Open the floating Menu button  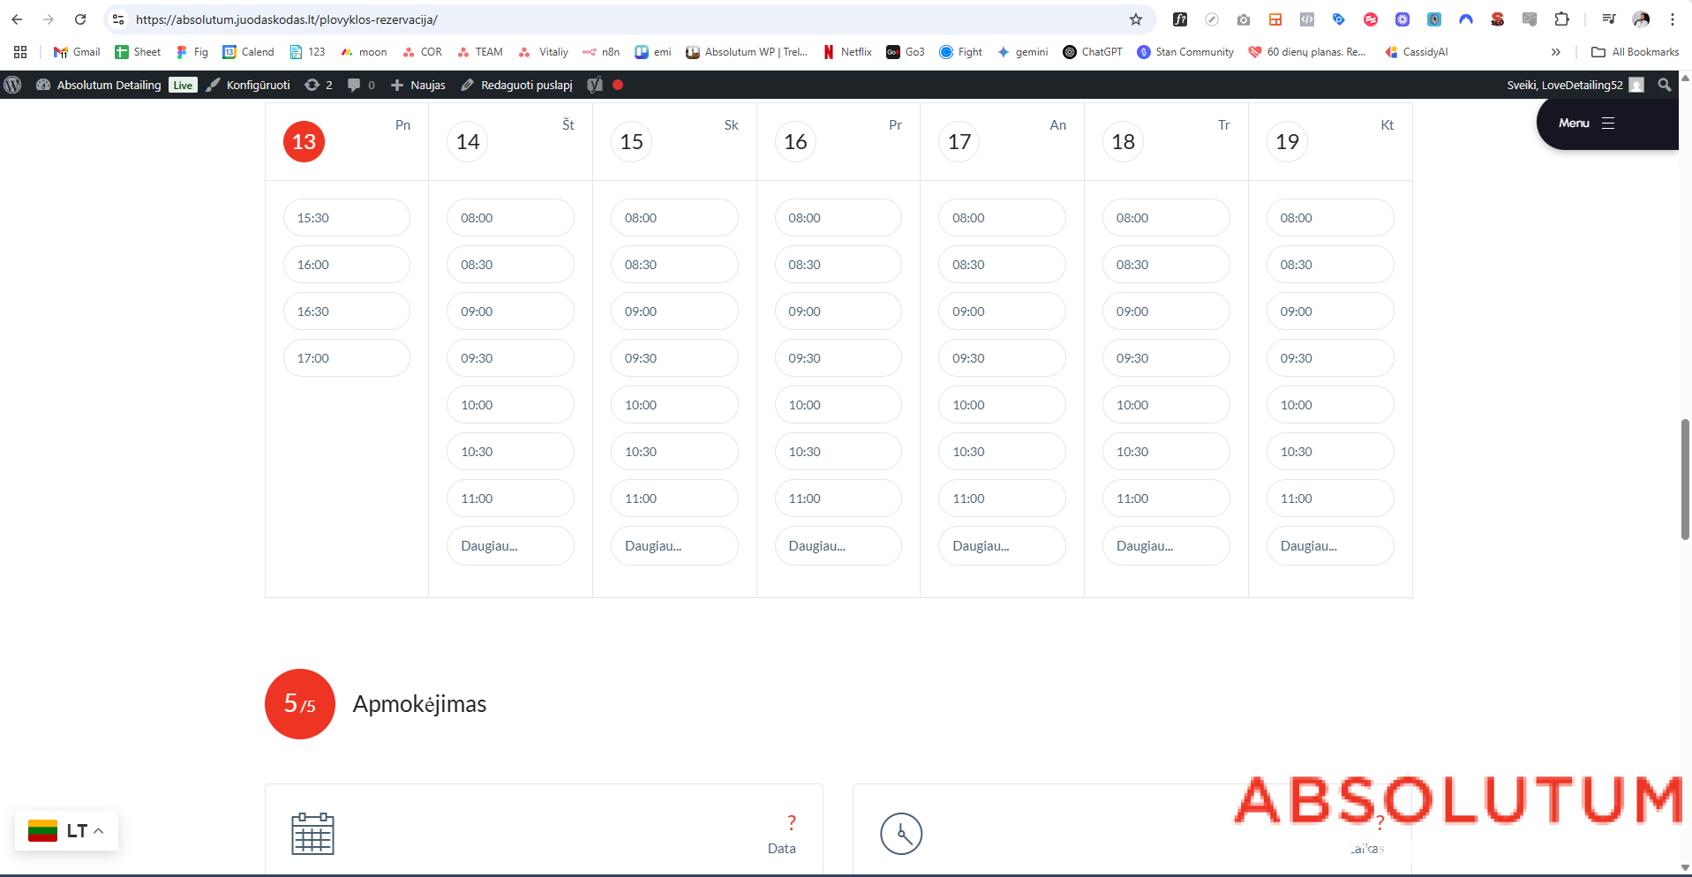pyautogui.click(x=1586, y=124)
